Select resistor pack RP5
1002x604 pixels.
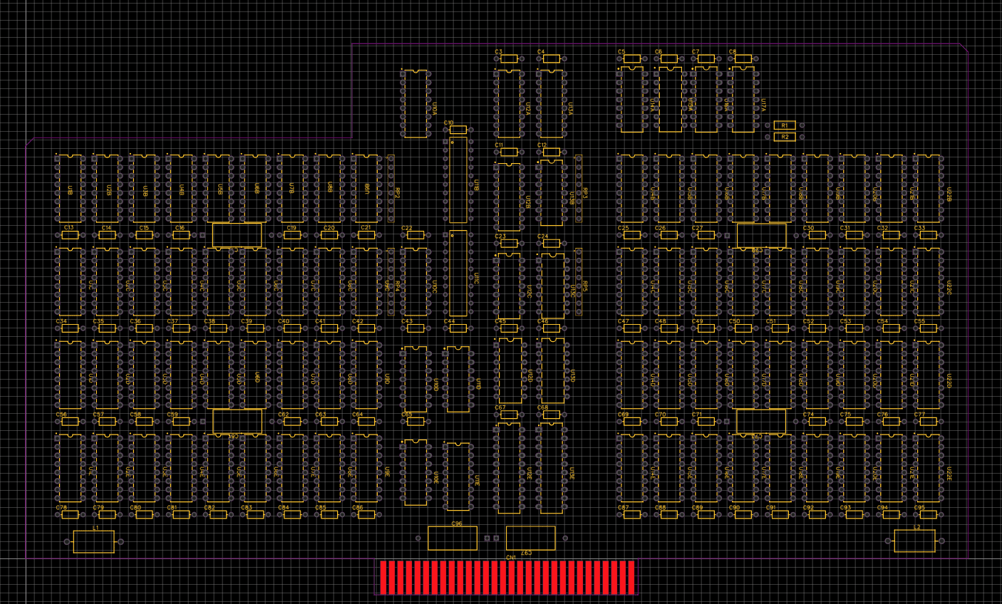[579, 281]
